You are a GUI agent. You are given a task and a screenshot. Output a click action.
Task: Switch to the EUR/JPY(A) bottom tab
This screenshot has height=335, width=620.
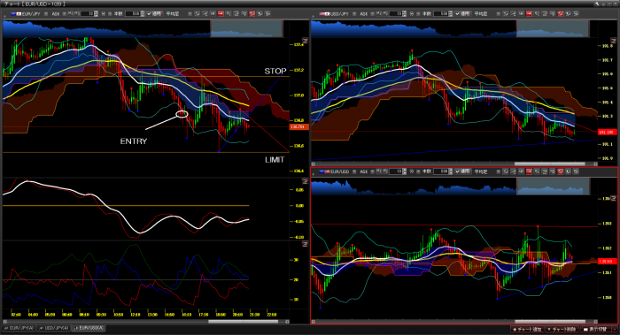(x=19, y=328)
